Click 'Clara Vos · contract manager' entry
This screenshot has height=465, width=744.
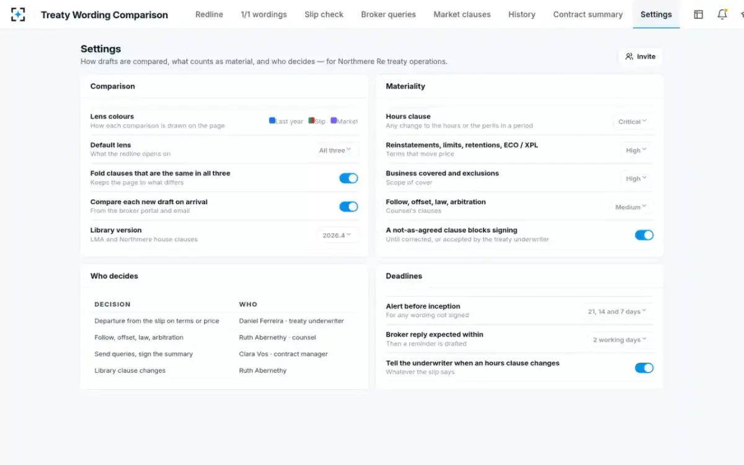click(283, 354)
